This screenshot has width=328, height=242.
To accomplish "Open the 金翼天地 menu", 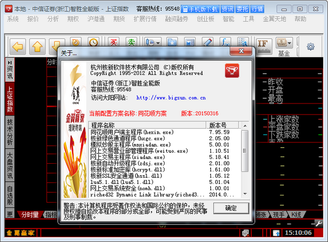I will 274,19.
